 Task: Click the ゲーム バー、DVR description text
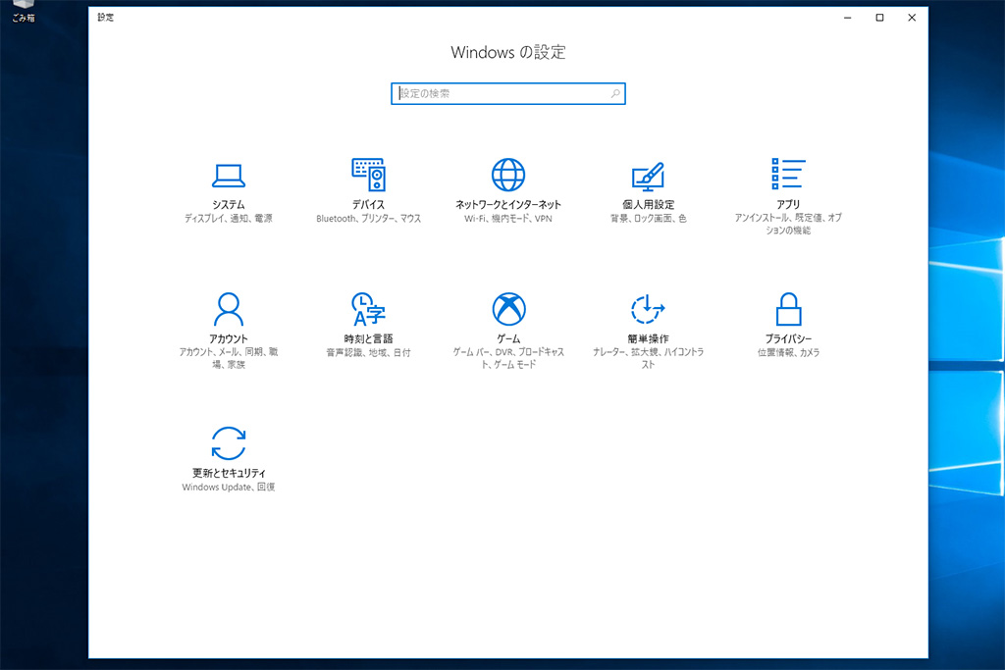(x=508, y=358)
